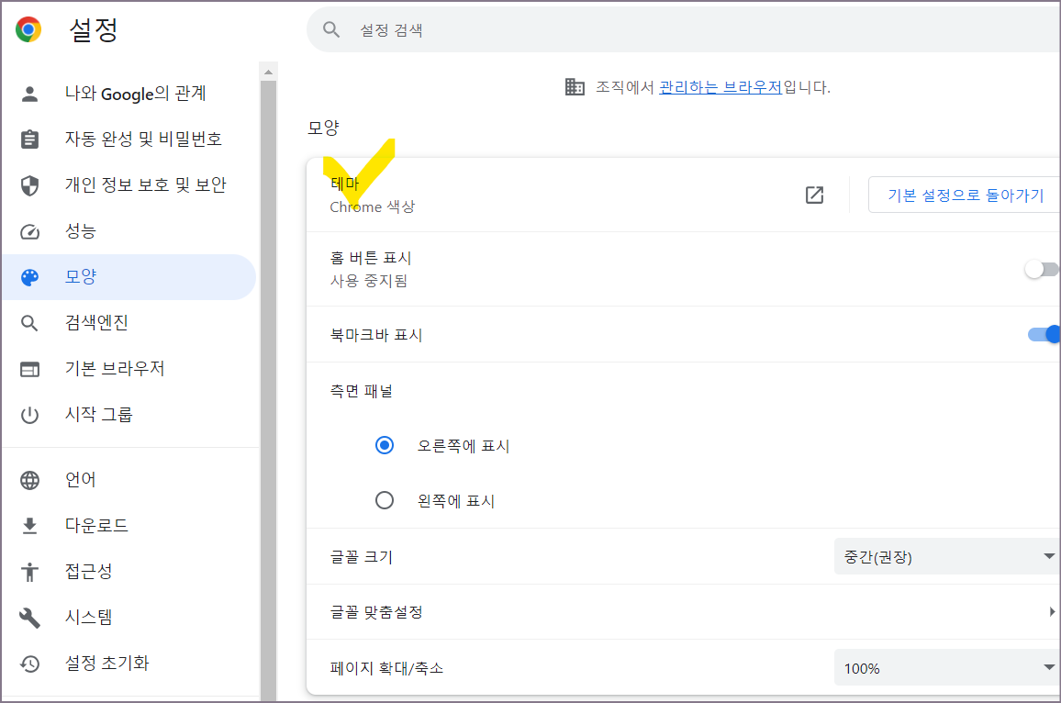
Task: Open 성능 settings via its speedometer icon
Action: click(x=28, y=230)
